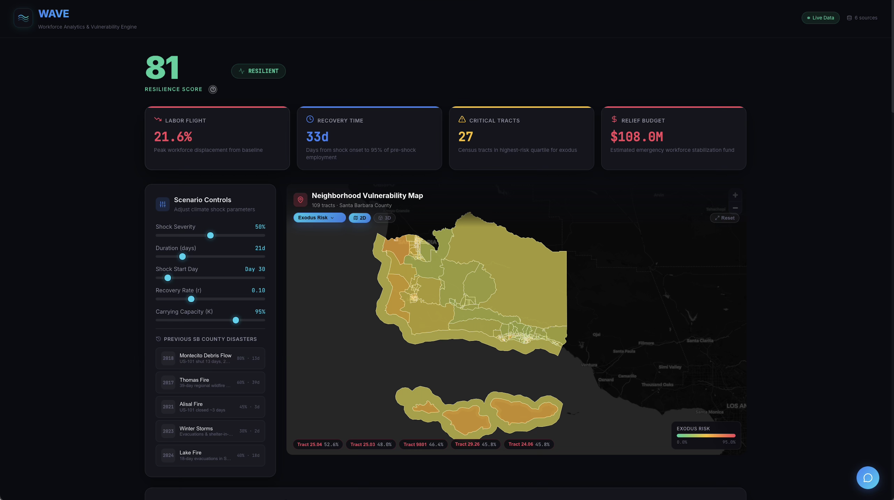
Task: Click the Carrying Capacity slider handle
Action: pyautogui.click(x=236, y=320)
